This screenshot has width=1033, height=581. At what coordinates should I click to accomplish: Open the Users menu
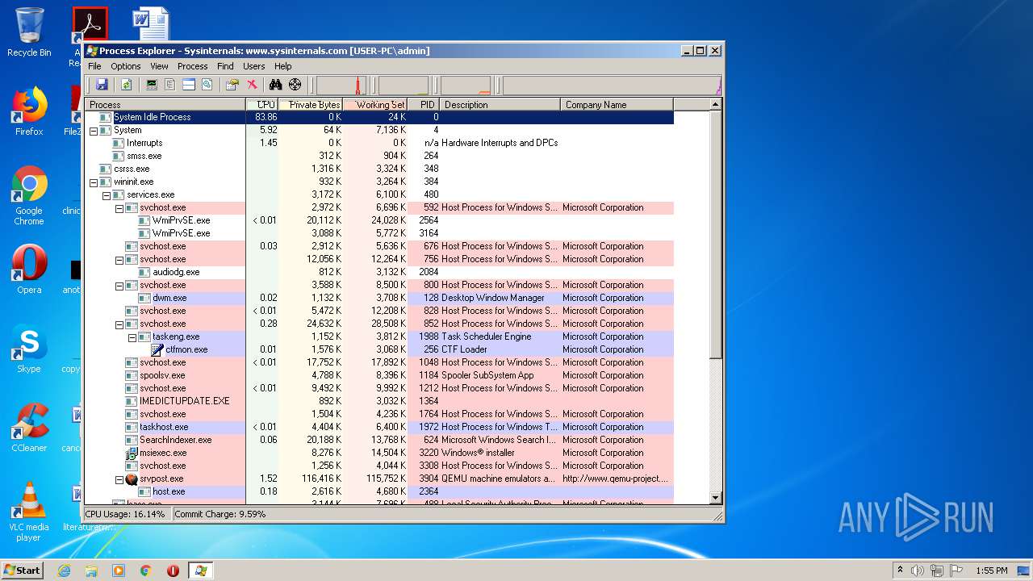[254, 66]
